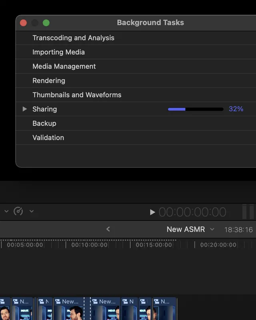Select the Validation row
Screen dimensions: 256x320
136,138
